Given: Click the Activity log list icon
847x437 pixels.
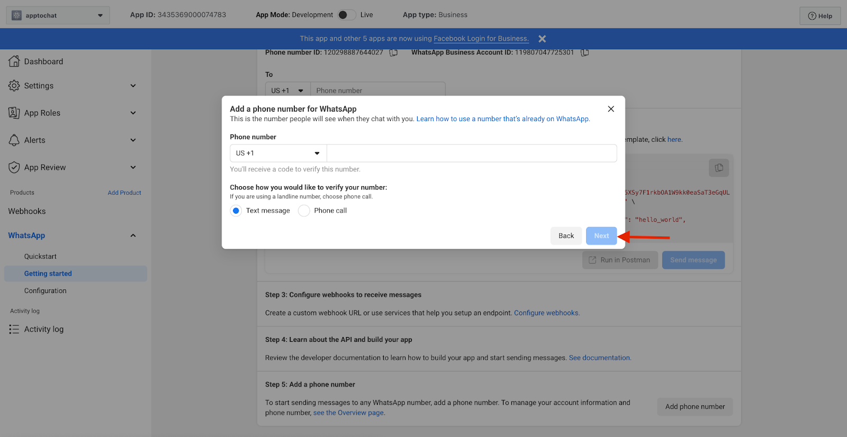Looking at the screenshot, I should [14, 329].
